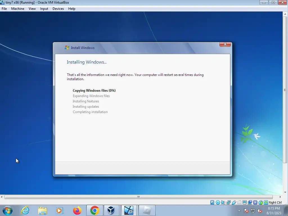Click the muted volume tray icon
Screen dimensions: 288x216
260,211
